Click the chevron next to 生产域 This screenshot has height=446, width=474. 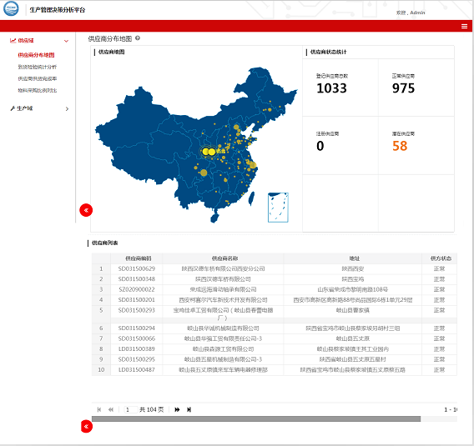pyautogui.click(x=67, y=108)
